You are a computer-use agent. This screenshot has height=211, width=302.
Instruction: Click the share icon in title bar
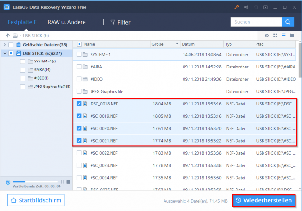[x=246, y=7]
